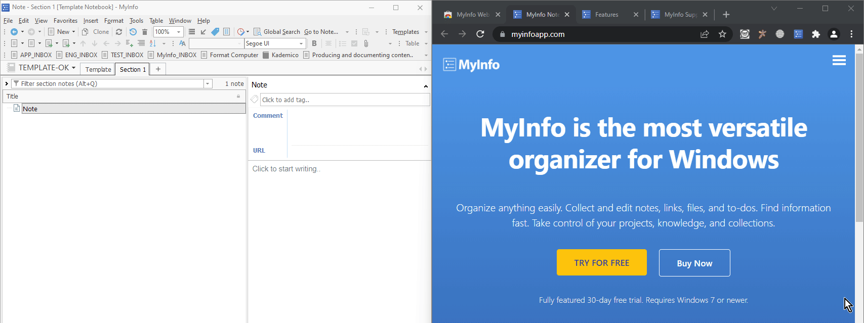This screenshot has width=864, height=323.
Task: Open a new Chrome tab
Action: [726, 15]
